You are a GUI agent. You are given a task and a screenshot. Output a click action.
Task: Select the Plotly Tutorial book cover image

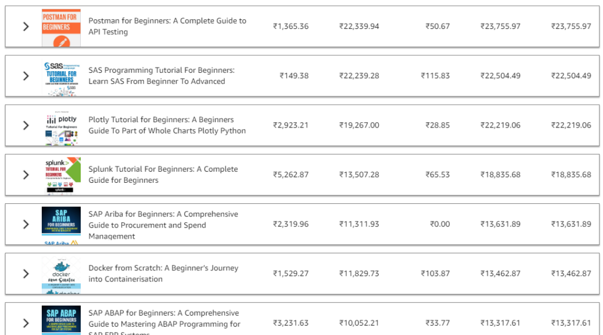click(x=61, y=126)
